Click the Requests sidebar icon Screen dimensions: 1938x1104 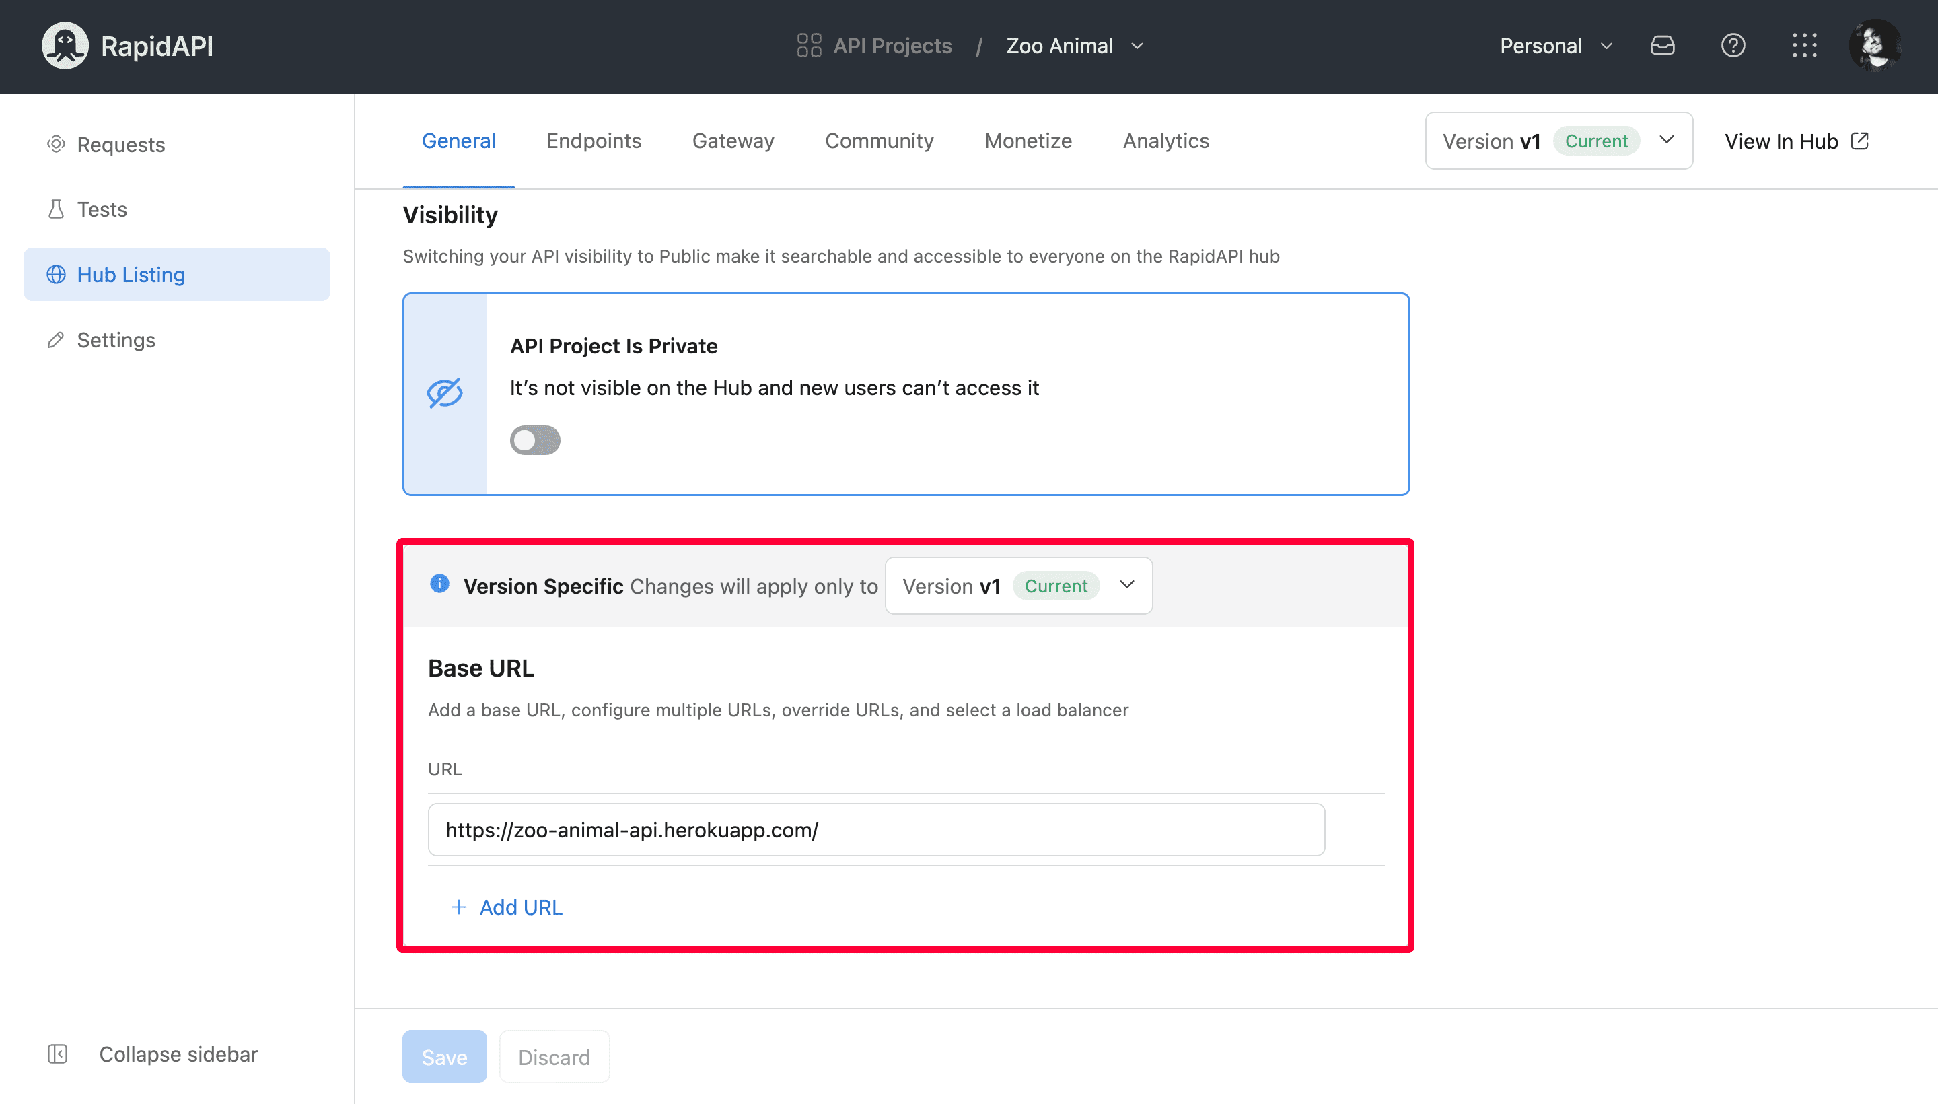[x=56, y=144]
